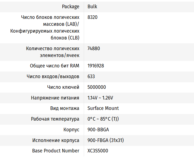This screenshot has width=194, height=162.
Task: Click the "Package" label cell
Action: [71, 7]
